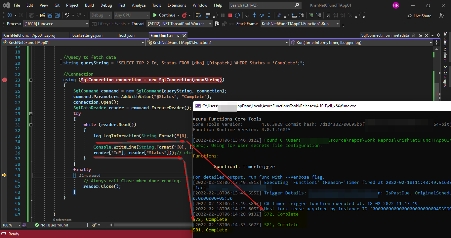451x238 pixels.
Task: Open the File menu
Action: pos(17,5)
